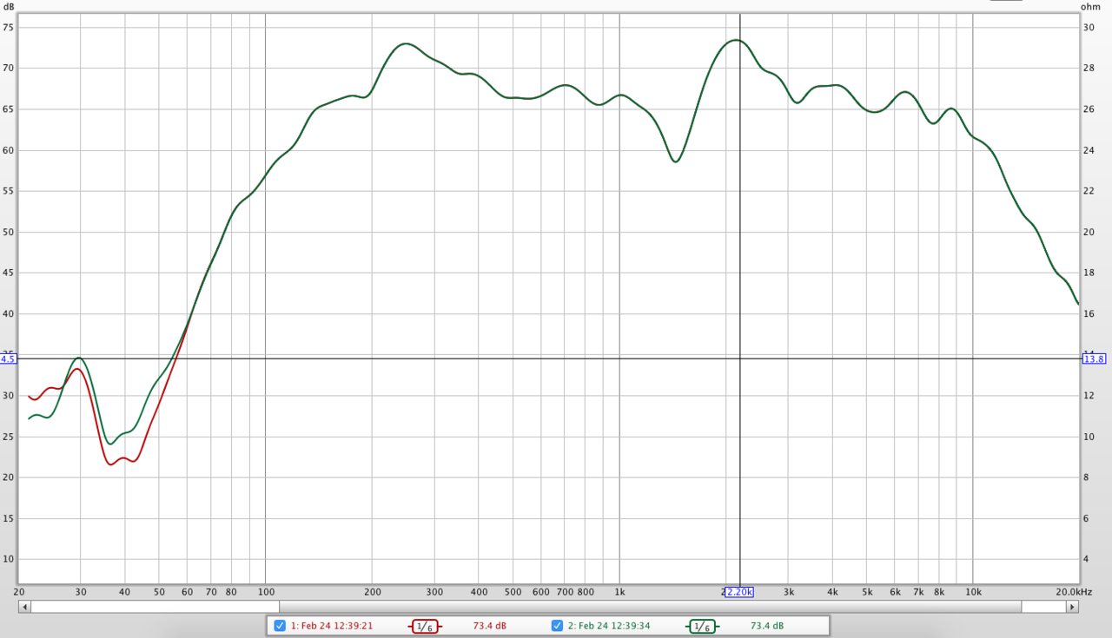
Task: Click the 1k label on frequency axis
Action: 619,592
